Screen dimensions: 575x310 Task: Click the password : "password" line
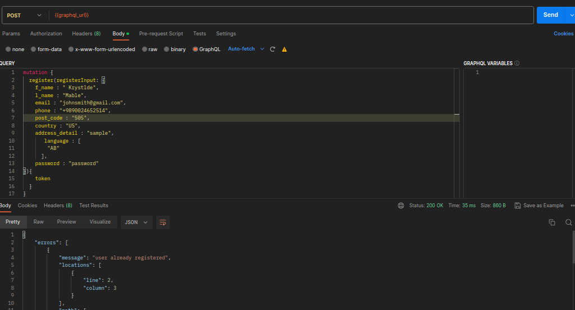point(67,163)
